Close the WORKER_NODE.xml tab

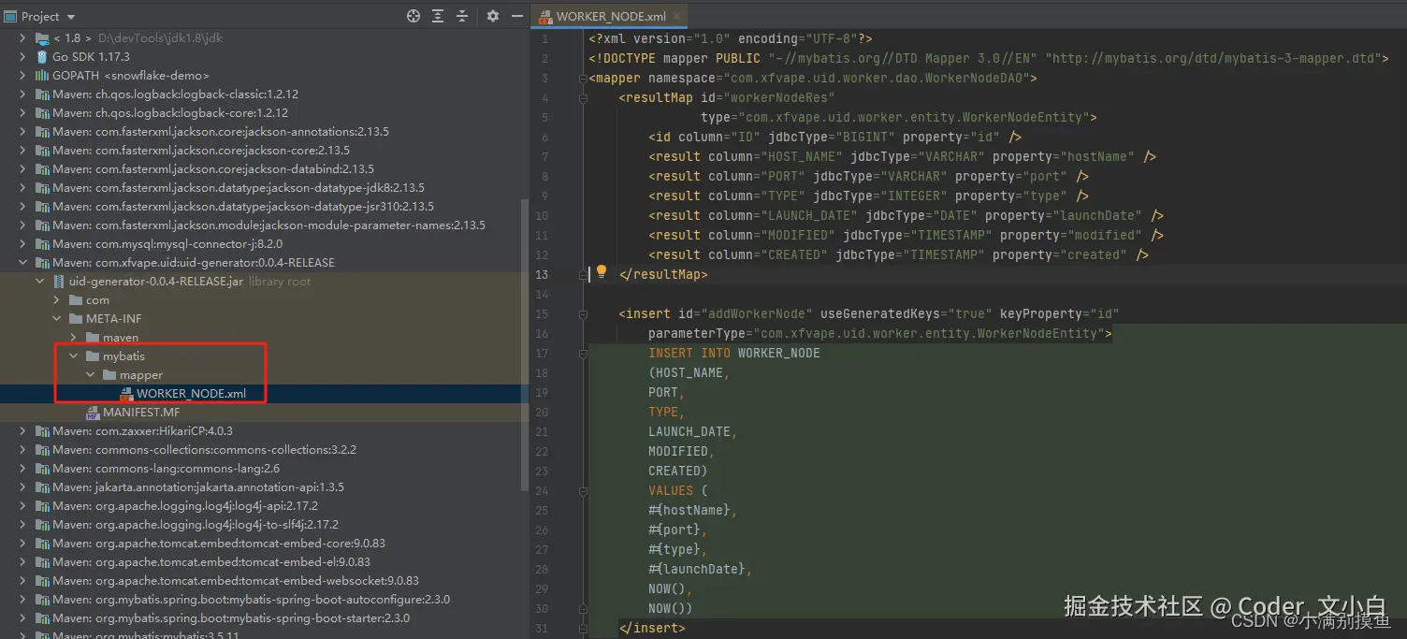[676, 16]
